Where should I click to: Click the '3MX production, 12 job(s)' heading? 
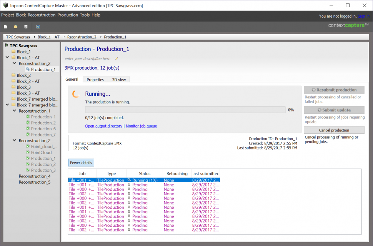click(92, 68)
